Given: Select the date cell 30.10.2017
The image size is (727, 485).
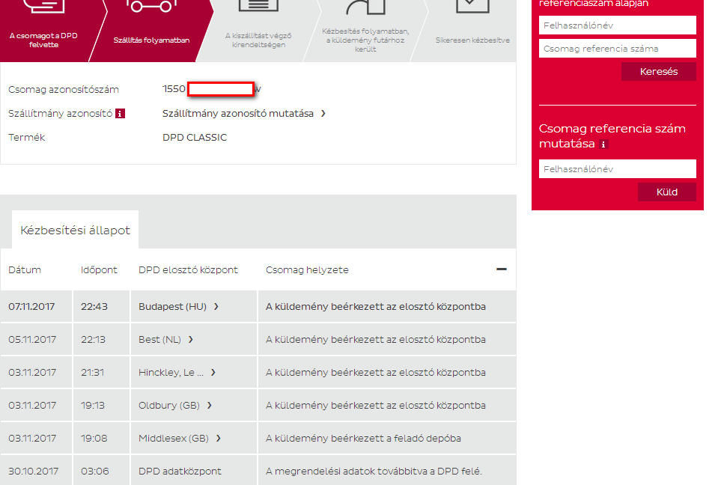Looking at the screenshot, I should point(34,471).
